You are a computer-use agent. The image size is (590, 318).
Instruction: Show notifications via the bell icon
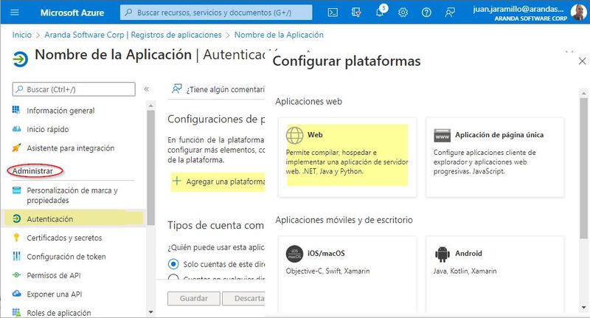pyautogui.click(x=381, y=11)
